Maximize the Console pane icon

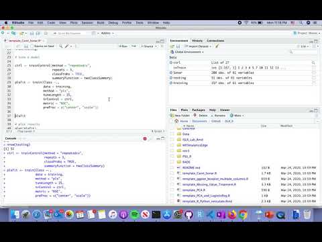click(163, 138)
